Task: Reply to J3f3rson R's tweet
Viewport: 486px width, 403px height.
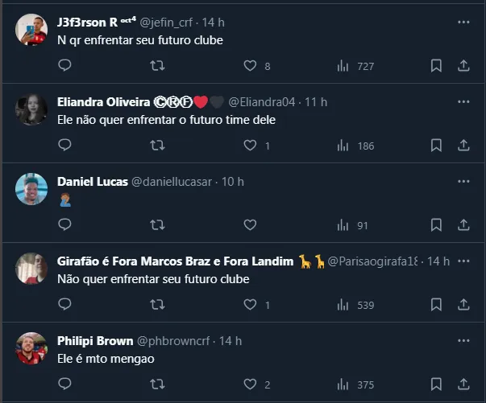Action: click(65, 66)
